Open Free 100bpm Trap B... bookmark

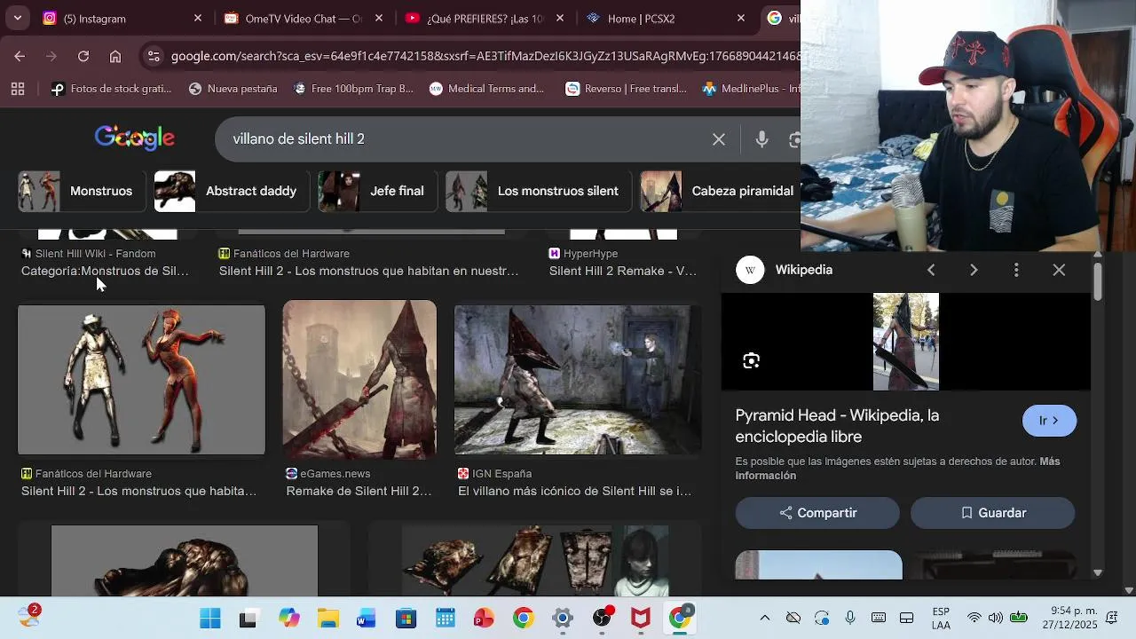(x=353, y=89)
